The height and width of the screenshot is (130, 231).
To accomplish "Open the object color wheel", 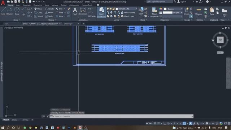I will click(160, 9).
